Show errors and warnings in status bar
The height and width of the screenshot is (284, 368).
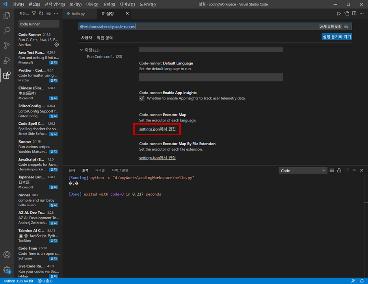pyautogui.click(x=45, y=281)
